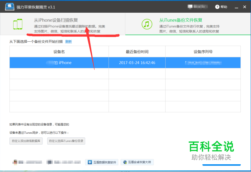The width and height of the screenshot is (251, 172).
Task: Close the 强力苹果恢复精灵 window
Action: point(244,7)
